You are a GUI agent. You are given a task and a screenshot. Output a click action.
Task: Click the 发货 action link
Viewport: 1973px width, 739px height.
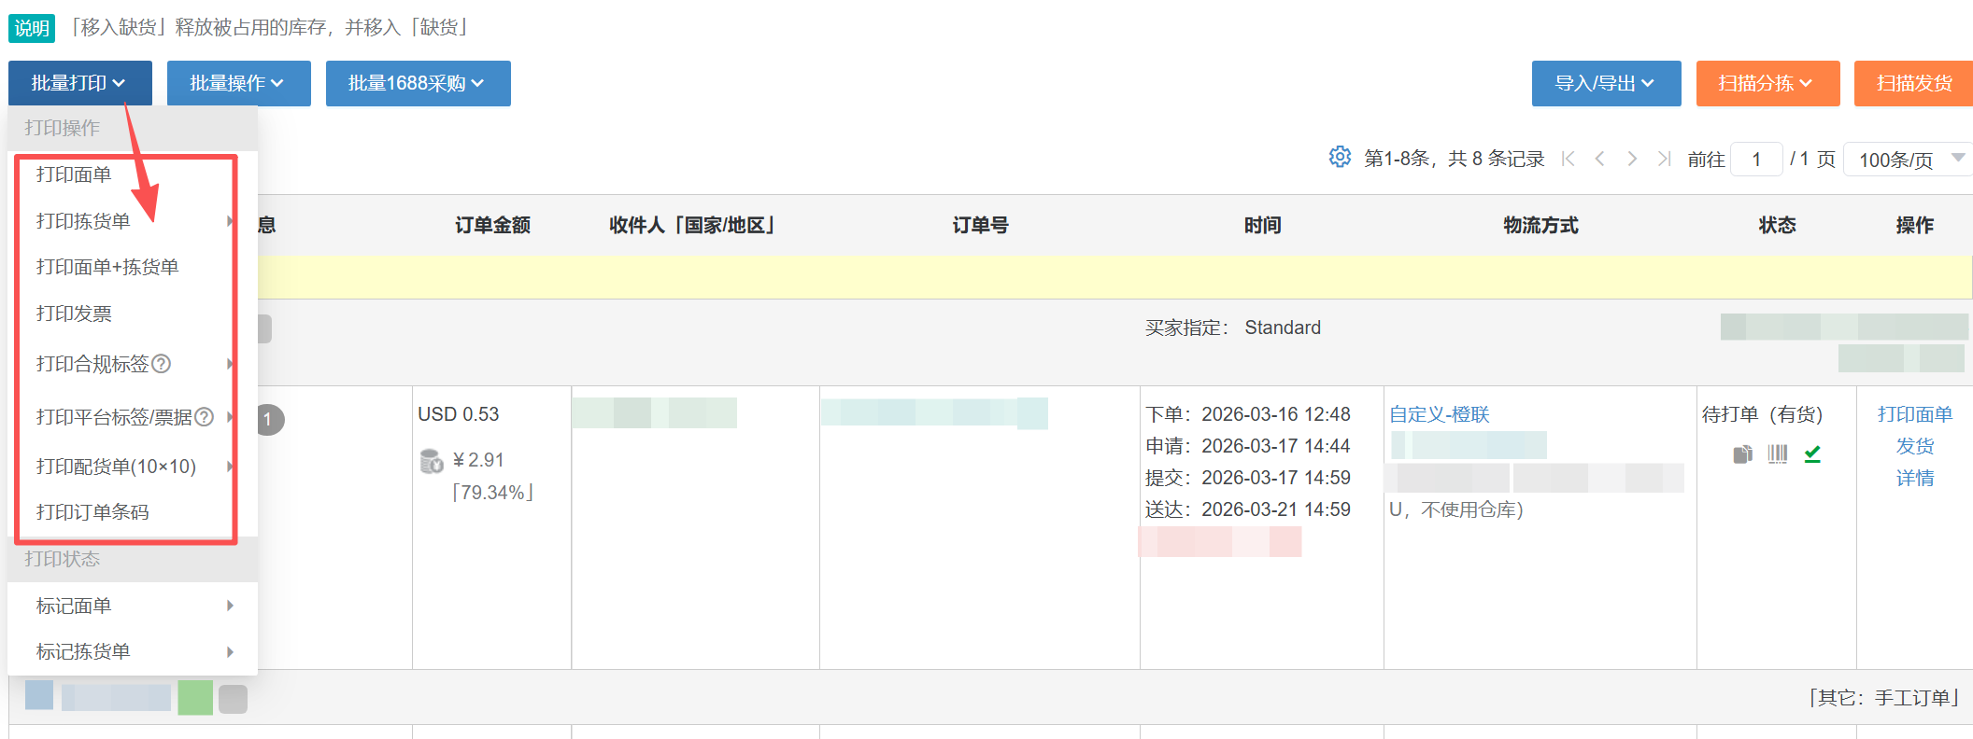click(1915, 446)
